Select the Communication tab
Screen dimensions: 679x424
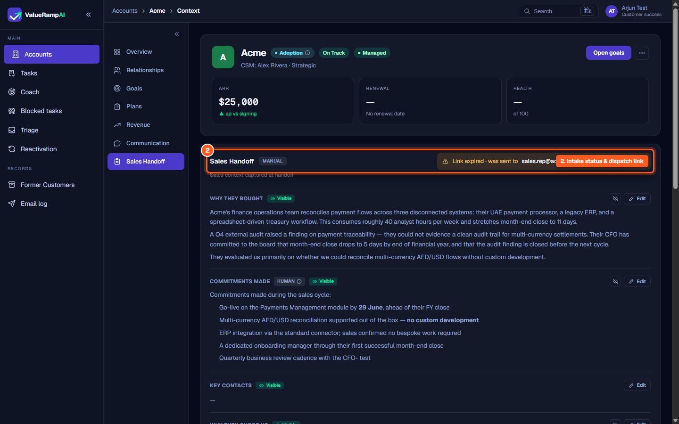tap(146, 143)
